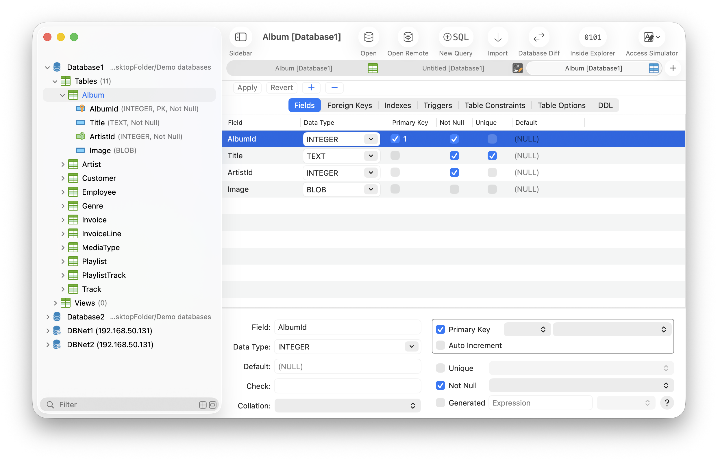The height and width of the screenshot is (461, 718).
Task: Open Data Type dropdown for Image row
Action: click(x=371, y=189)
